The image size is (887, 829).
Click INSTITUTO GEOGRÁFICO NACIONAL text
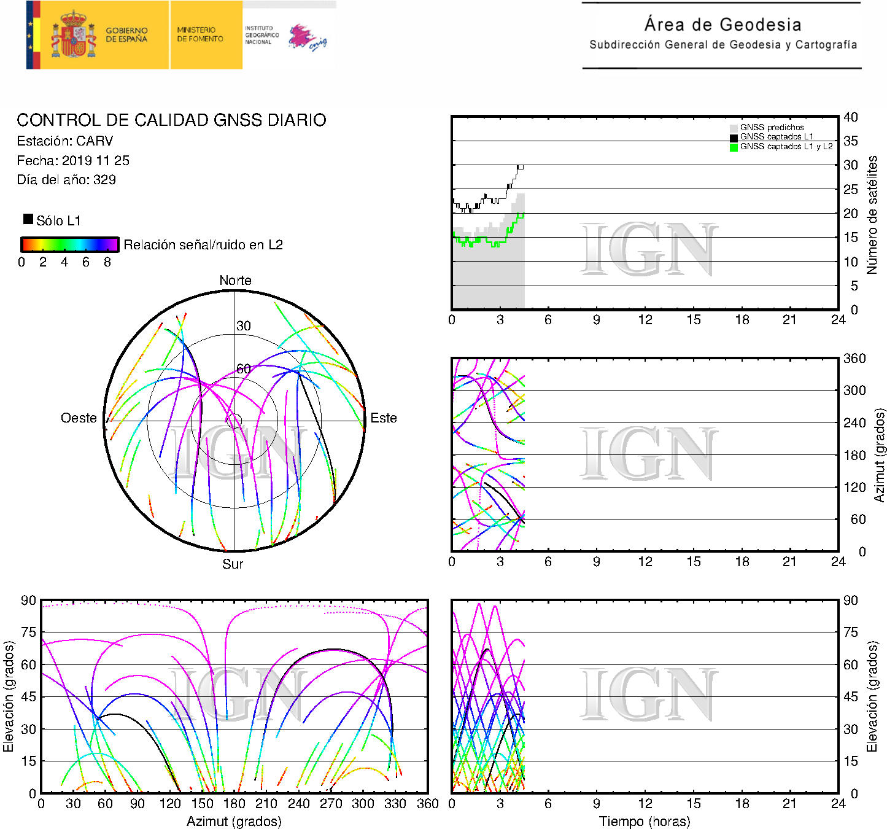pyautogui.click(x=262, y=35)
